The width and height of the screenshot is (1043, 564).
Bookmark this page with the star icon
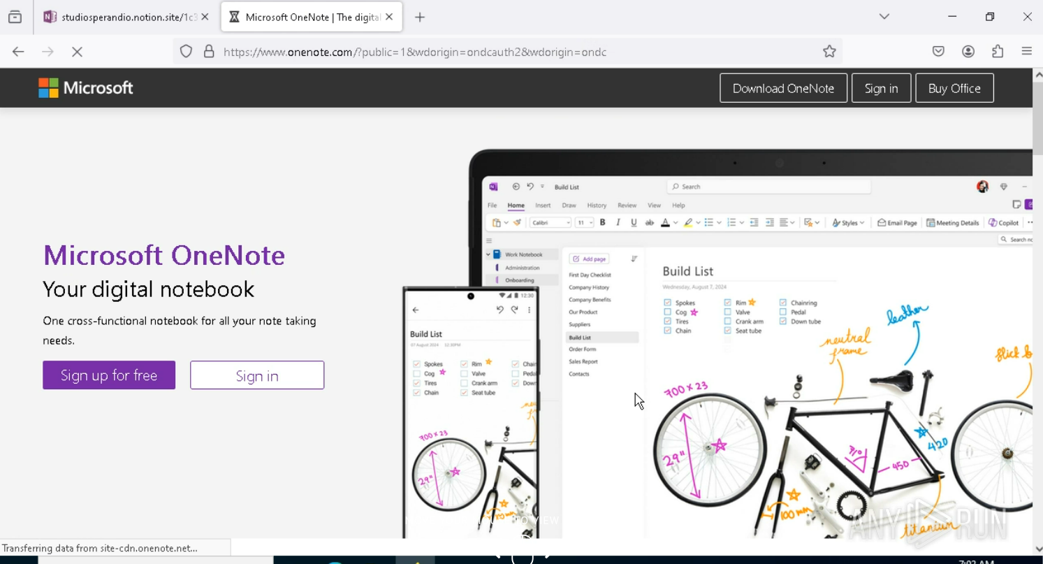click(x=829, y=52)
